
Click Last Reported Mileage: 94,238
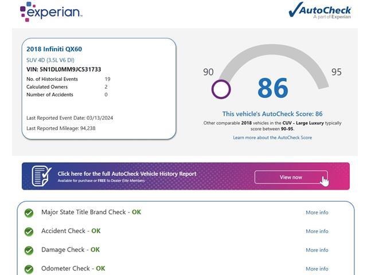61,128
